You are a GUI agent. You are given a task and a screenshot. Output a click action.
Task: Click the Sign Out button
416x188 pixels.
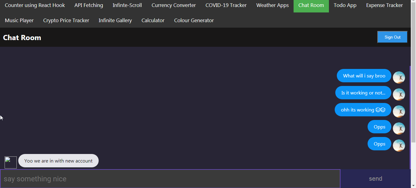tap(392, 37)
